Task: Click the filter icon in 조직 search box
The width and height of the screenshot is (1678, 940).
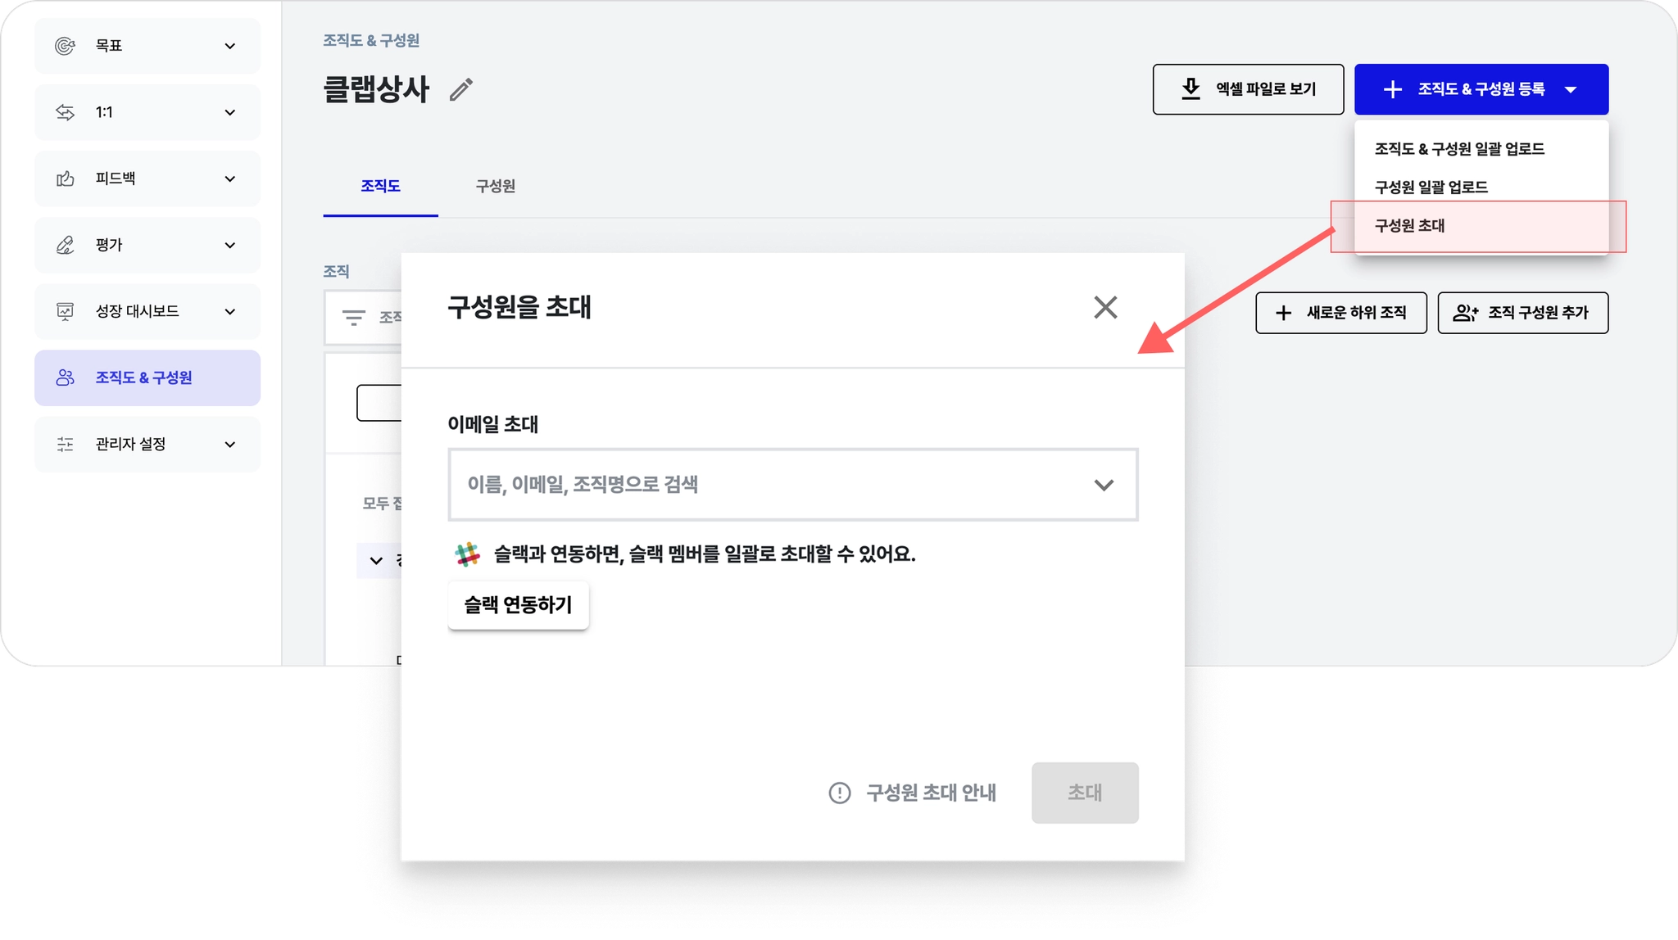Action: (353, 318)
